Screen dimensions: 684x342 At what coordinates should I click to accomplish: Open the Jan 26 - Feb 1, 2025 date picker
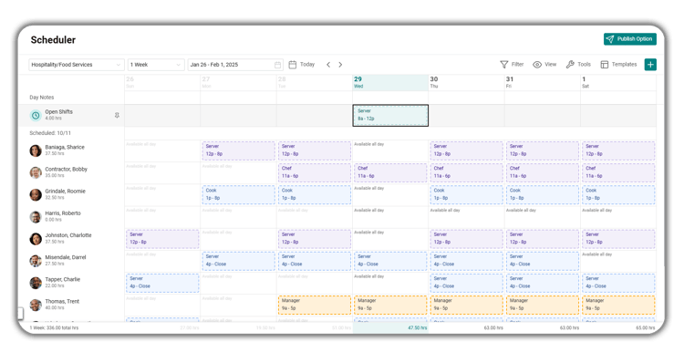pos(235,65)
